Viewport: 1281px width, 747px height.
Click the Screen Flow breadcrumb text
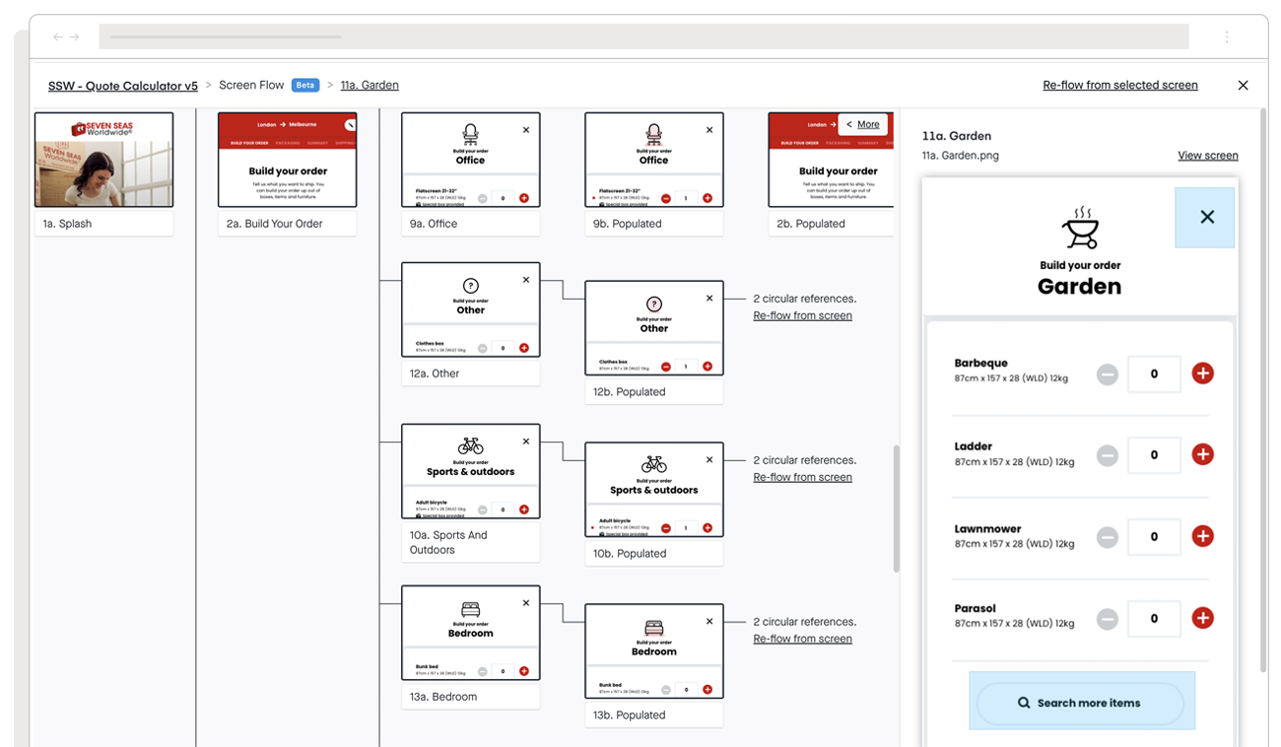point(251,85)
